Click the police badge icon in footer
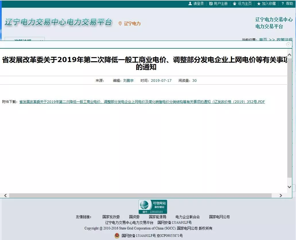 117,236
